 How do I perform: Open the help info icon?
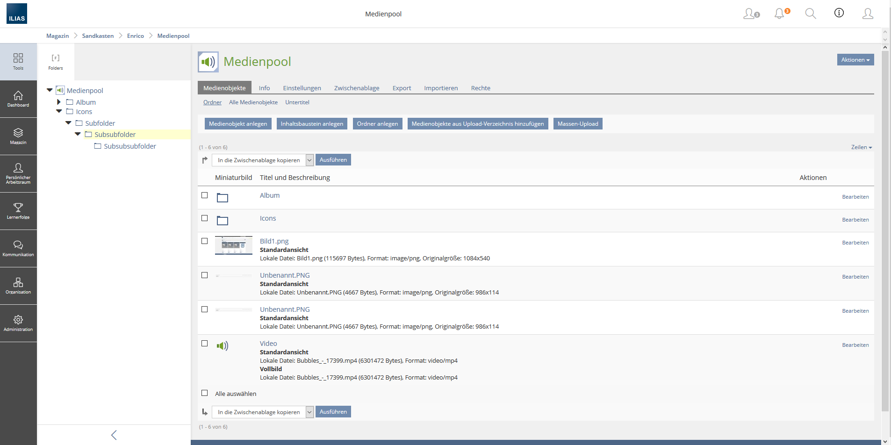(x=839, y=13)
